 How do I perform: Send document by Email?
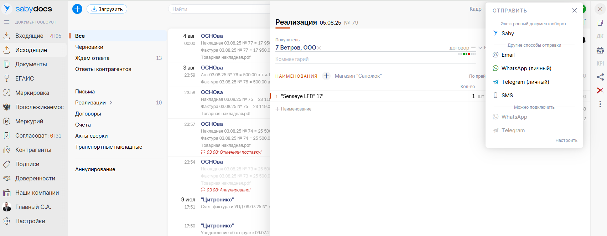508,55
